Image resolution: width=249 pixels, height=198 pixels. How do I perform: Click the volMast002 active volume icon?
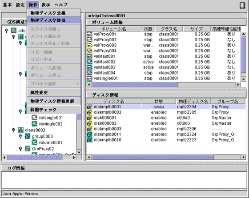pos(89,62)
